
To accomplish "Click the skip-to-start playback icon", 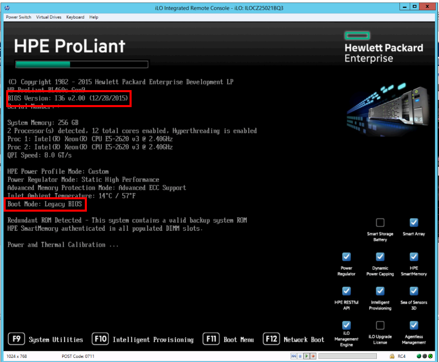I will click(294, 356).
